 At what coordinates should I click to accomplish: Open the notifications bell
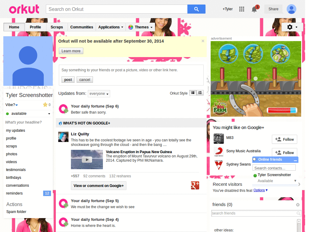(254, 9)
